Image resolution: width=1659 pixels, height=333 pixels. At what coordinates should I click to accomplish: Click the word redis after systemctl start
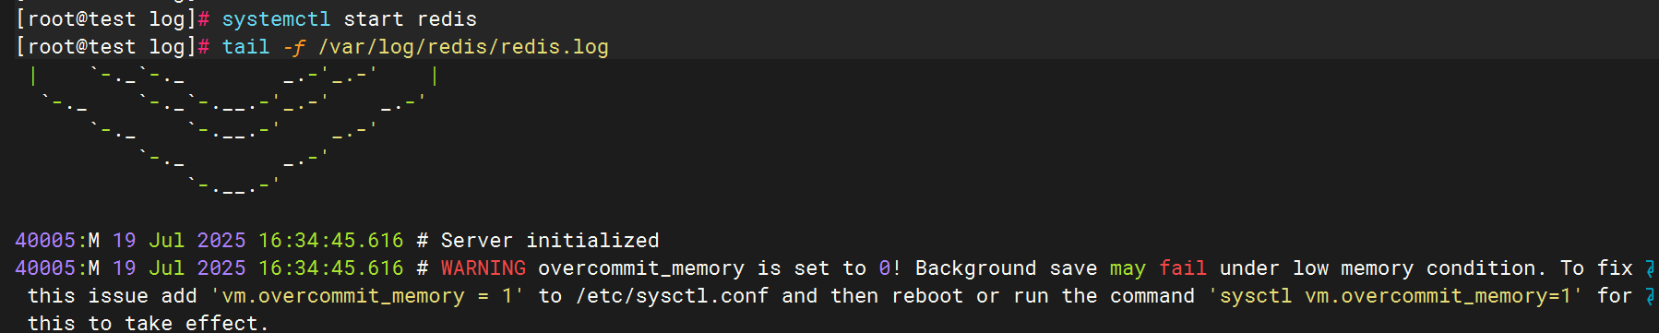coord(447,19)
